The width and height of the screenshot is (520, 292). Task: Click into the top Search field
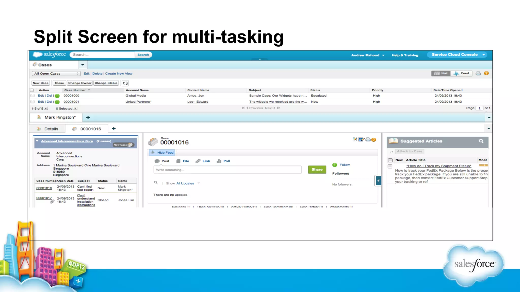[x=102, y=55]
